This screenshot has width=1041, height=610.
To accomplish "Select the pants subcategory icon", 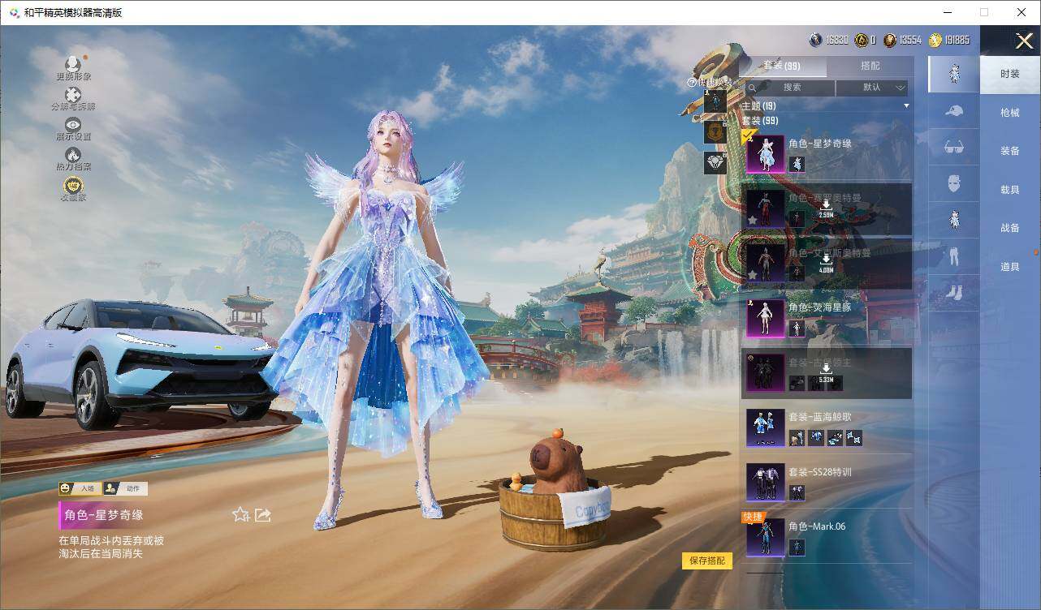I will point(954,256).
